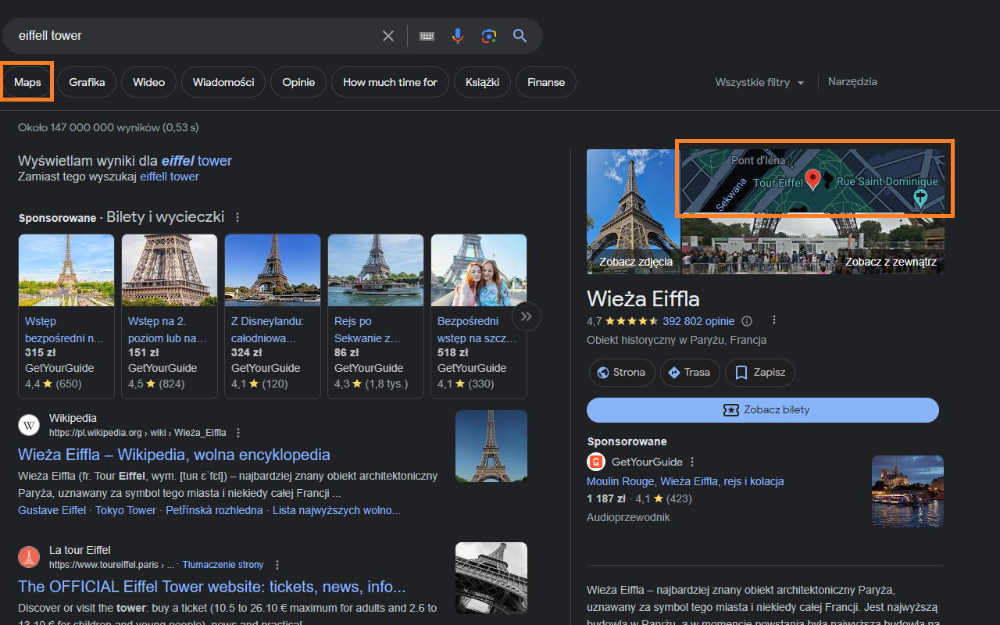Click the Zobacz bilety button
This screenshot has width=1000, height=625.
coord(762,409)
